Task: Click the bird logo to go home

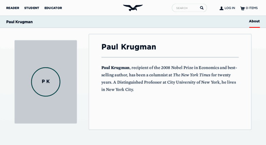Action: 133,8
